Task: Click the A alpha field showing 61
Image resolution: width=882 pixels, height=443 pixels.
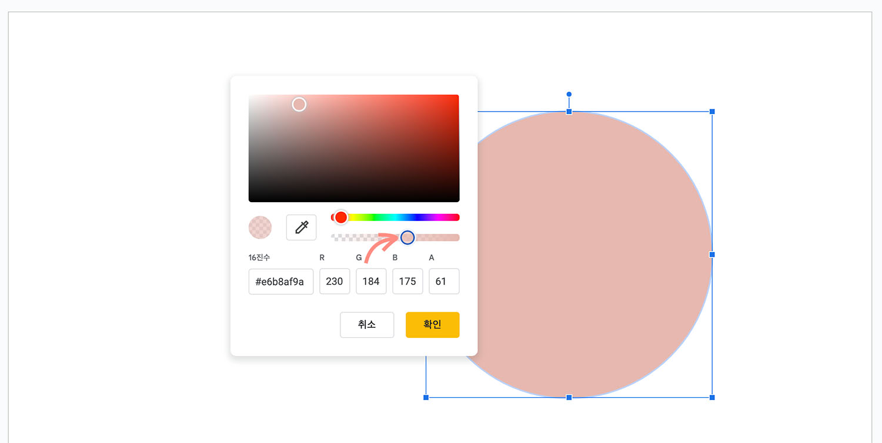Action: (444, 281)
